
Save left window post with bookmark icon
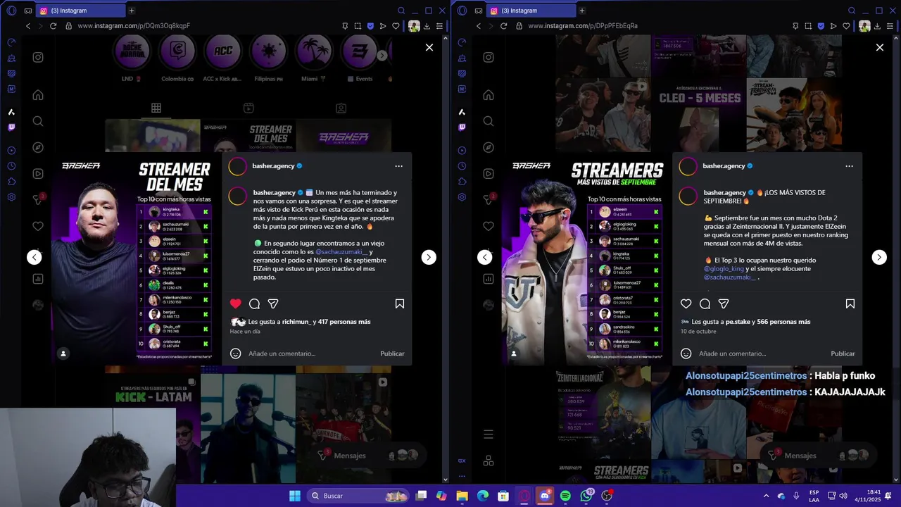click(400, 303)
